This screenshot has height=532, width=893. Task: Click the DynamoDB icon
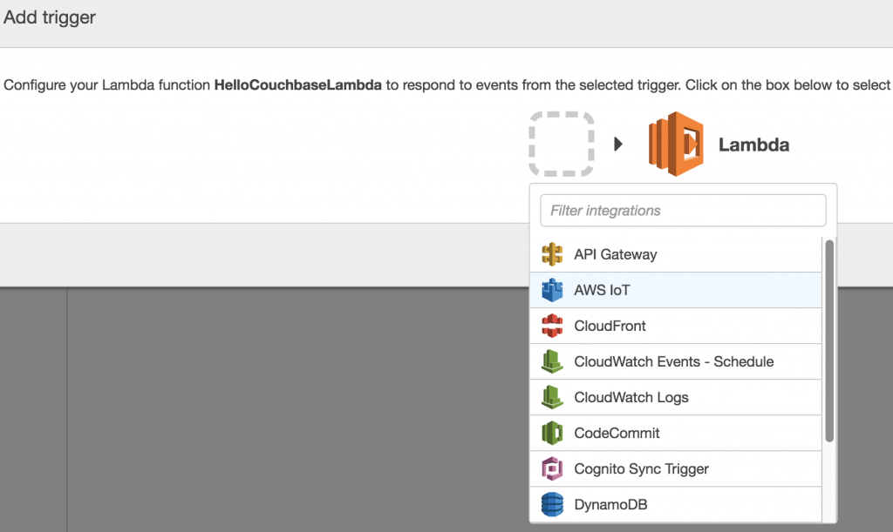tap(552, 504)
